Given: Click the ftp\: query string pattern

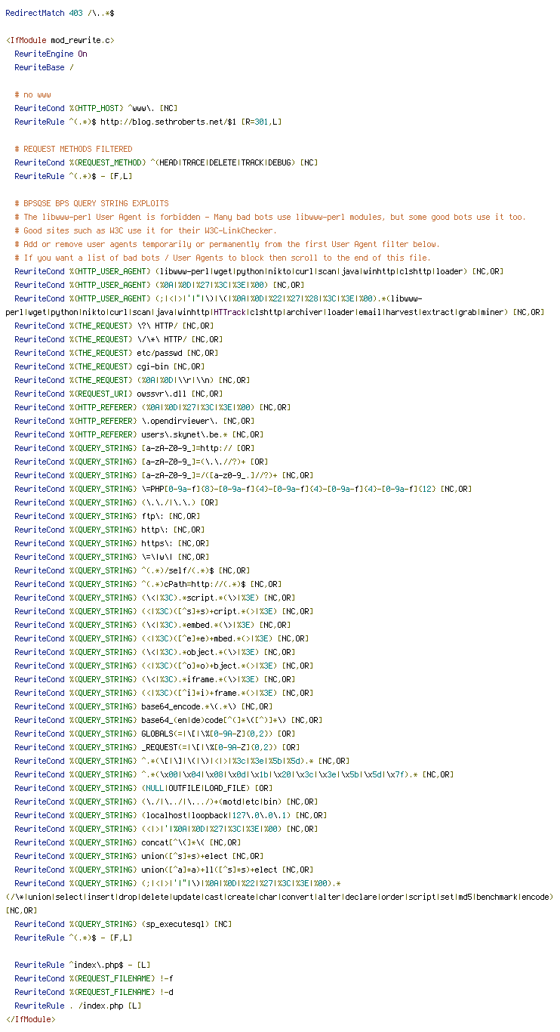Looking at the screenshot, I should pyautogui.click(x=152, y=516).
